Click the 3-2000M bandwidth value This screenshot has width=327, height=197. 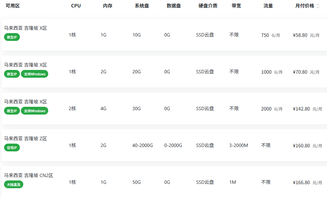pyautogui.click(x=239, y=145)
